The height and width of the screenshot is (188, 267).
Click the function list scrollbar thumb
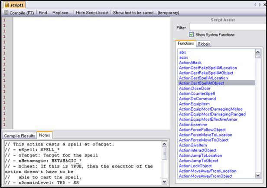click(x=258, y=56)
